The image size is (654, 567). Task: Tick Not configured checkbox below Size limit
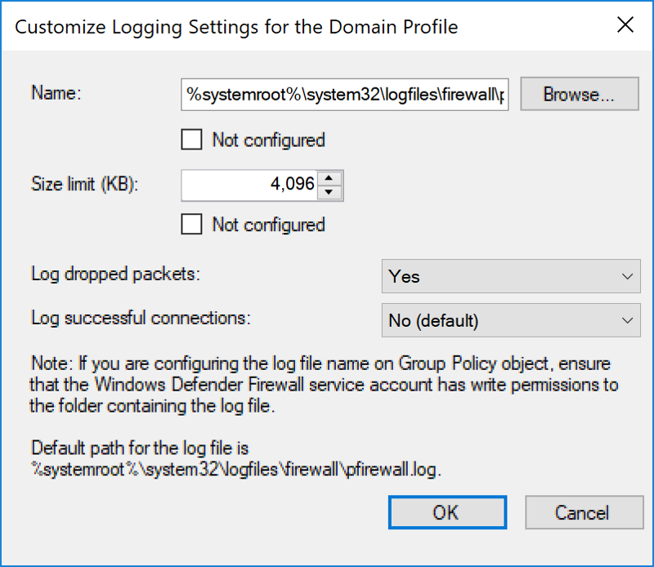tap(191, 224)
